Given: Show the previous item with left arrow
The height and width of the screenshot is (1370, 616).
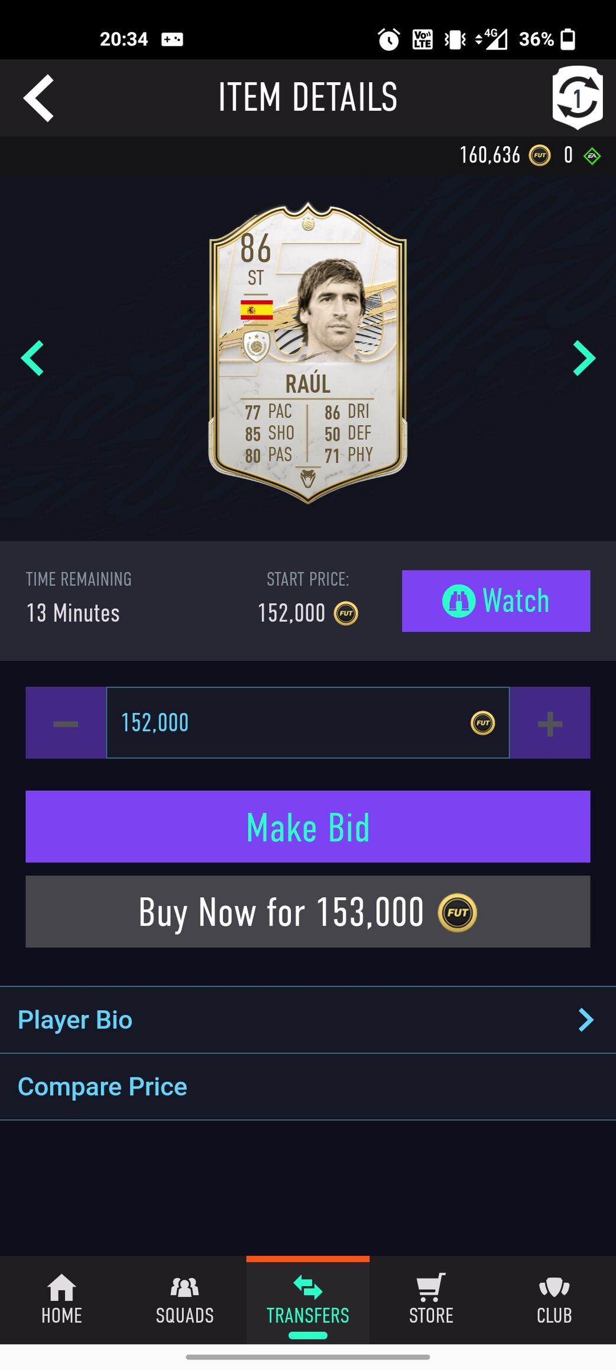Looking at the screenshot, I should 33,358.
